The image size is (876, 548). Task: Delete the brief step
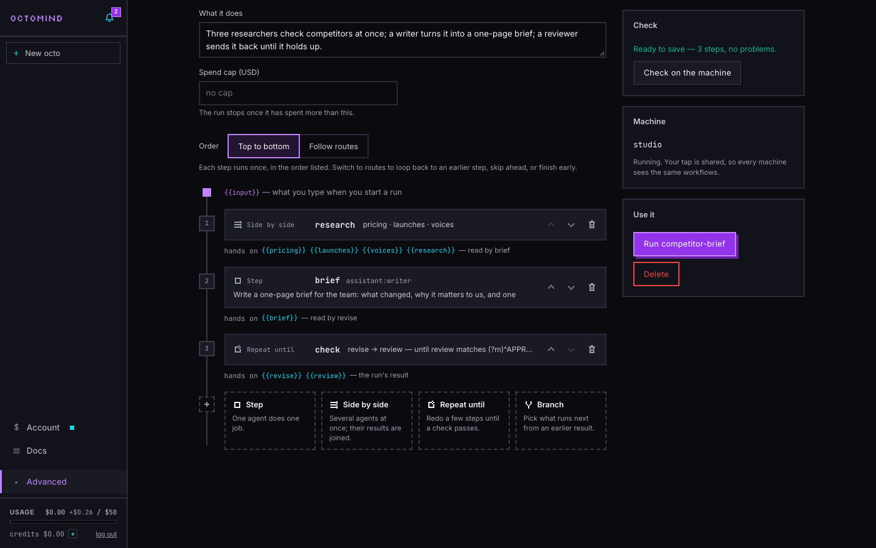(x=592, y=287)
